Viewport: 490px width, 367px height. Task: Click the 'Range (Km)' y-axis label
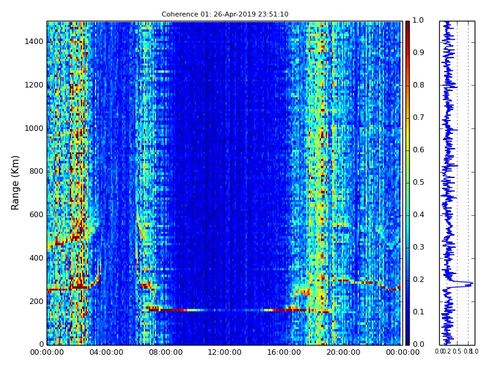coord(15,183)
